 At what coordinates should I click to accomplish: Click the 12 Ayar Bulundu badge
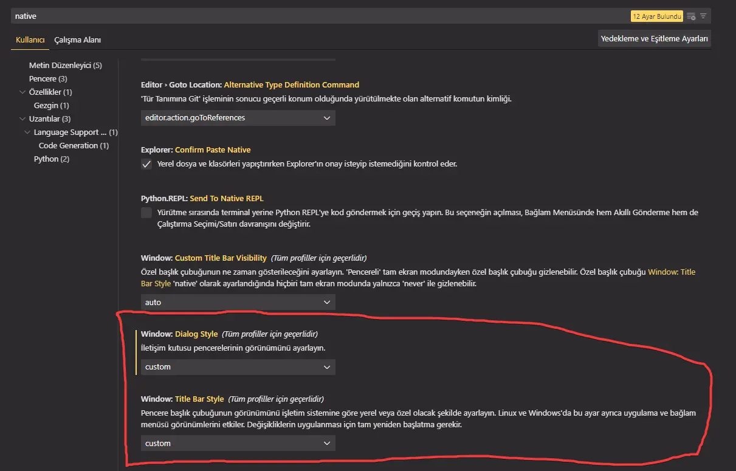pyautogui.click(x=657, y=16)
